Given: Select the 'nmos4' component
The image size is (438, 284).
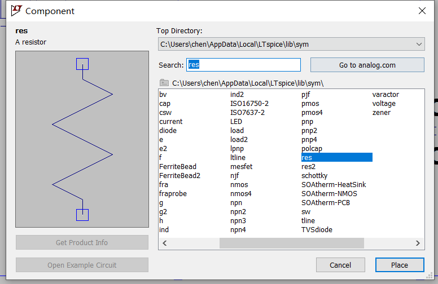Looking at the screenshot, I should pos(241,194).
